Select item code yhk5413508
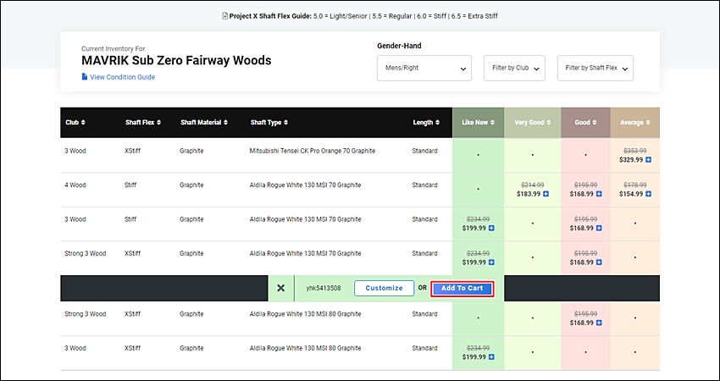 click(x=324, y=288)
